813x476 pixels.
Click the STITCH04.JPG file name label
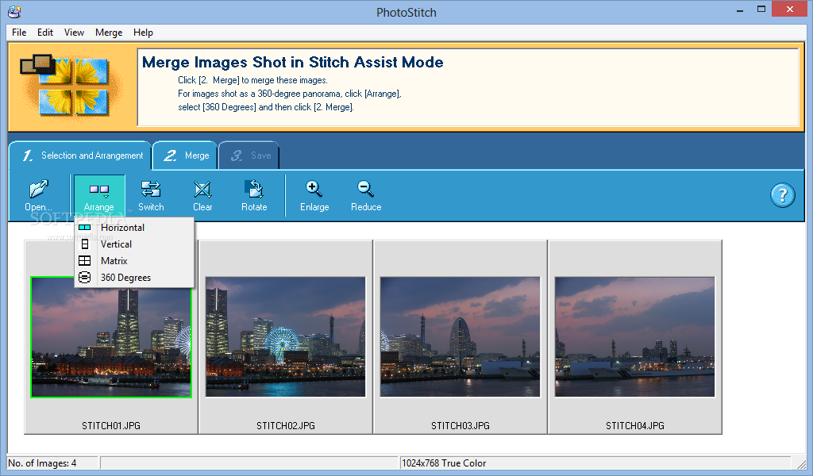(634, 426)
